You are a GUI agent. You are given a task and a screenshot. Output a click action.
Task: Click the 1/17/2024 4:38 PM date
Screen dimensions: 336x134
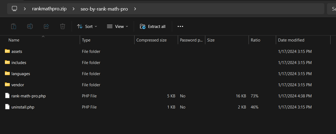tap(295, 96)
